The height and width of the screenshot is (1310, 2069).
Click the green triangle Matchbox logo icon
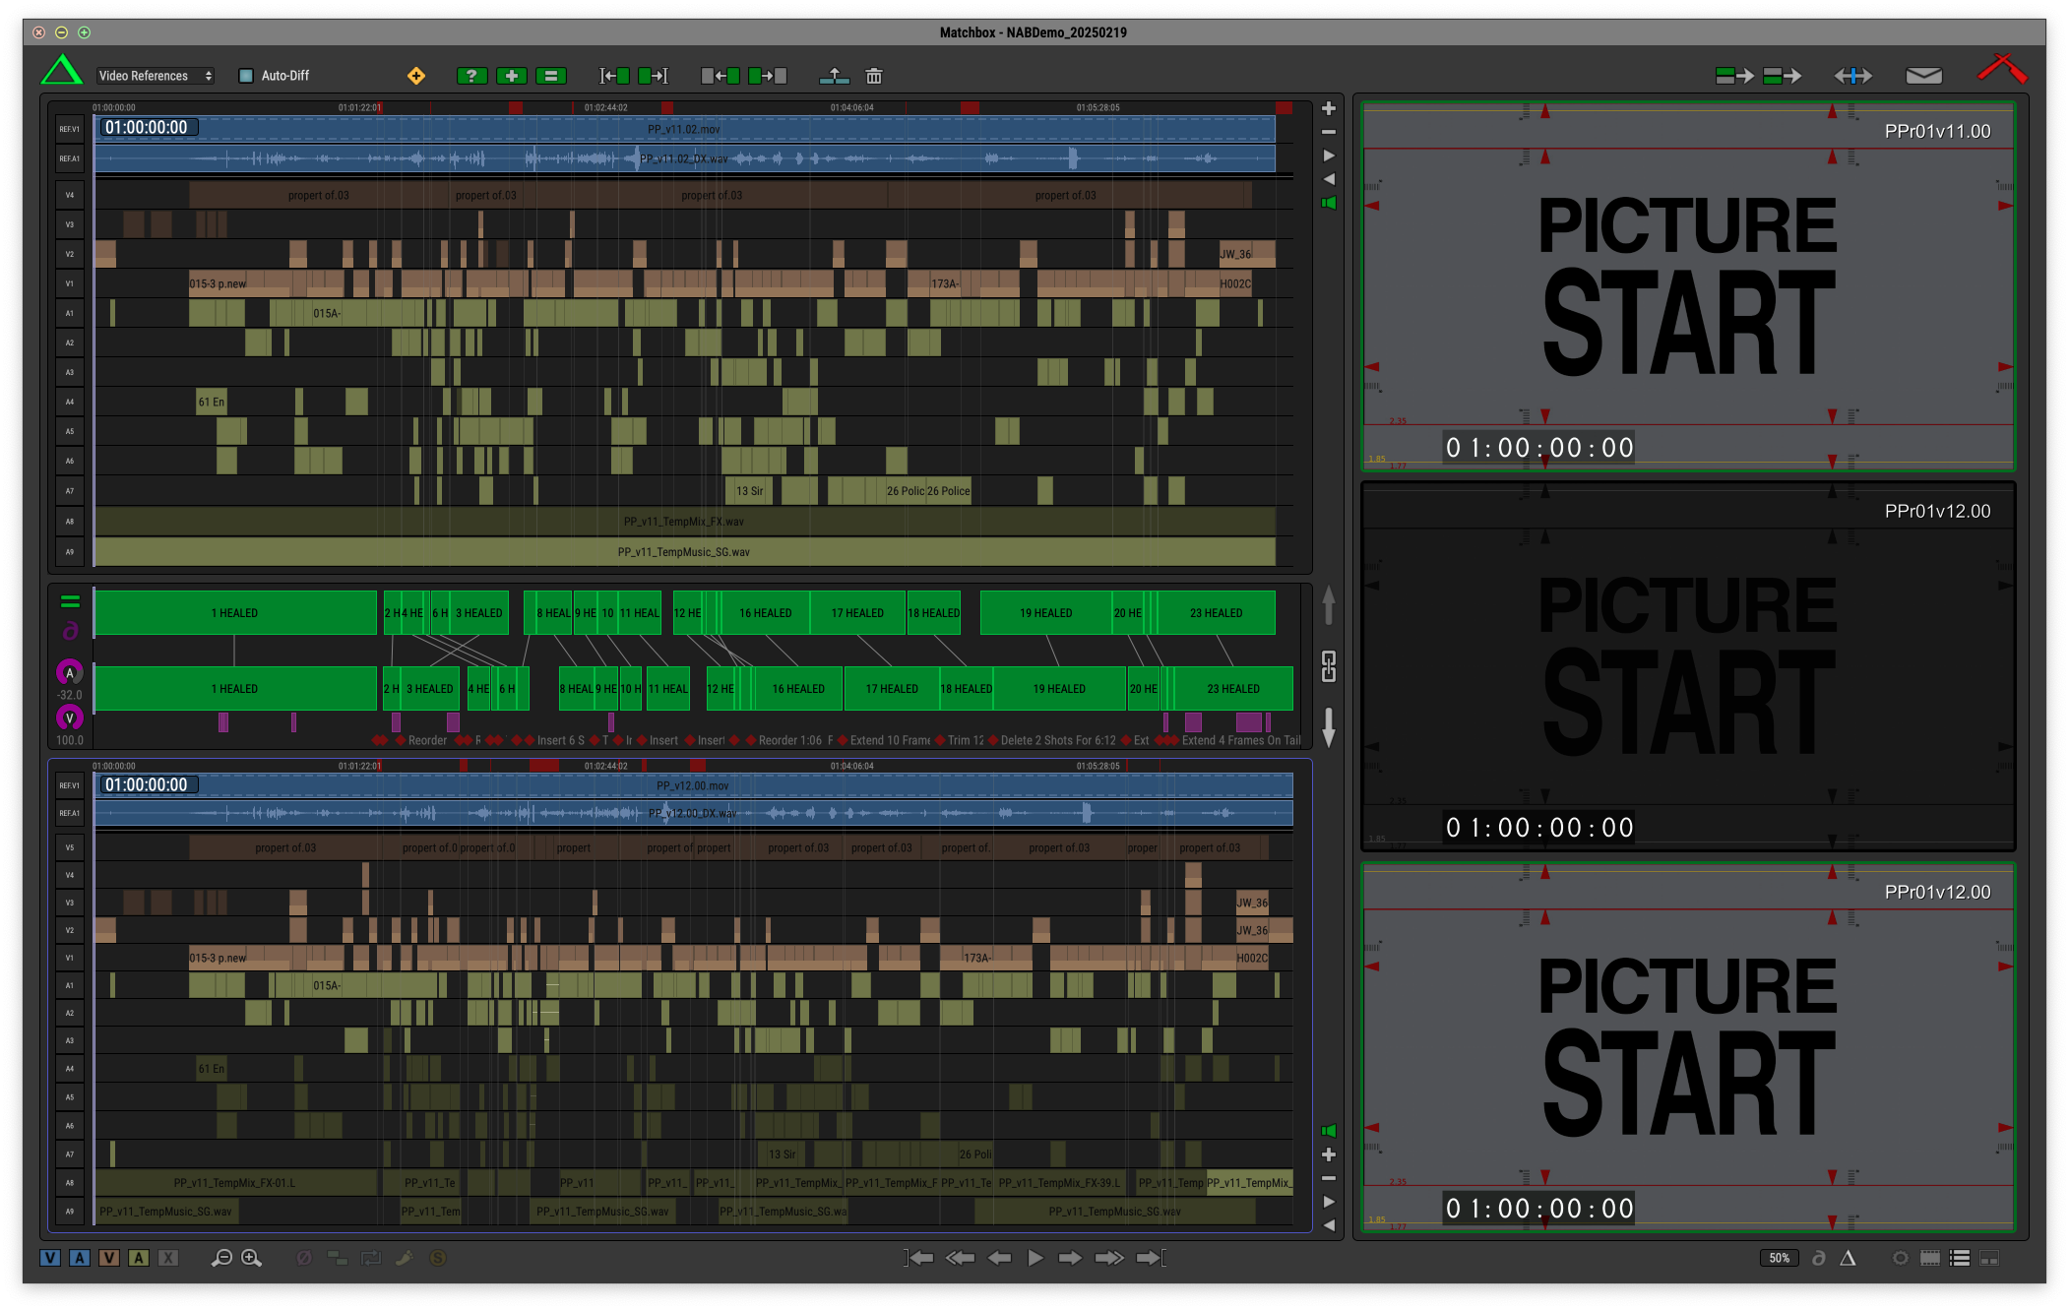pyautogui.click(x=61, y=72)
